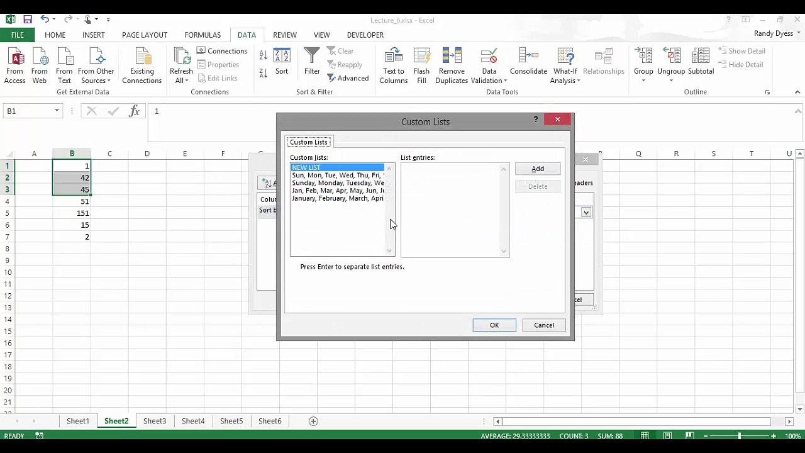Select Sun, Mon, Tue custom list

pos(338,176)
